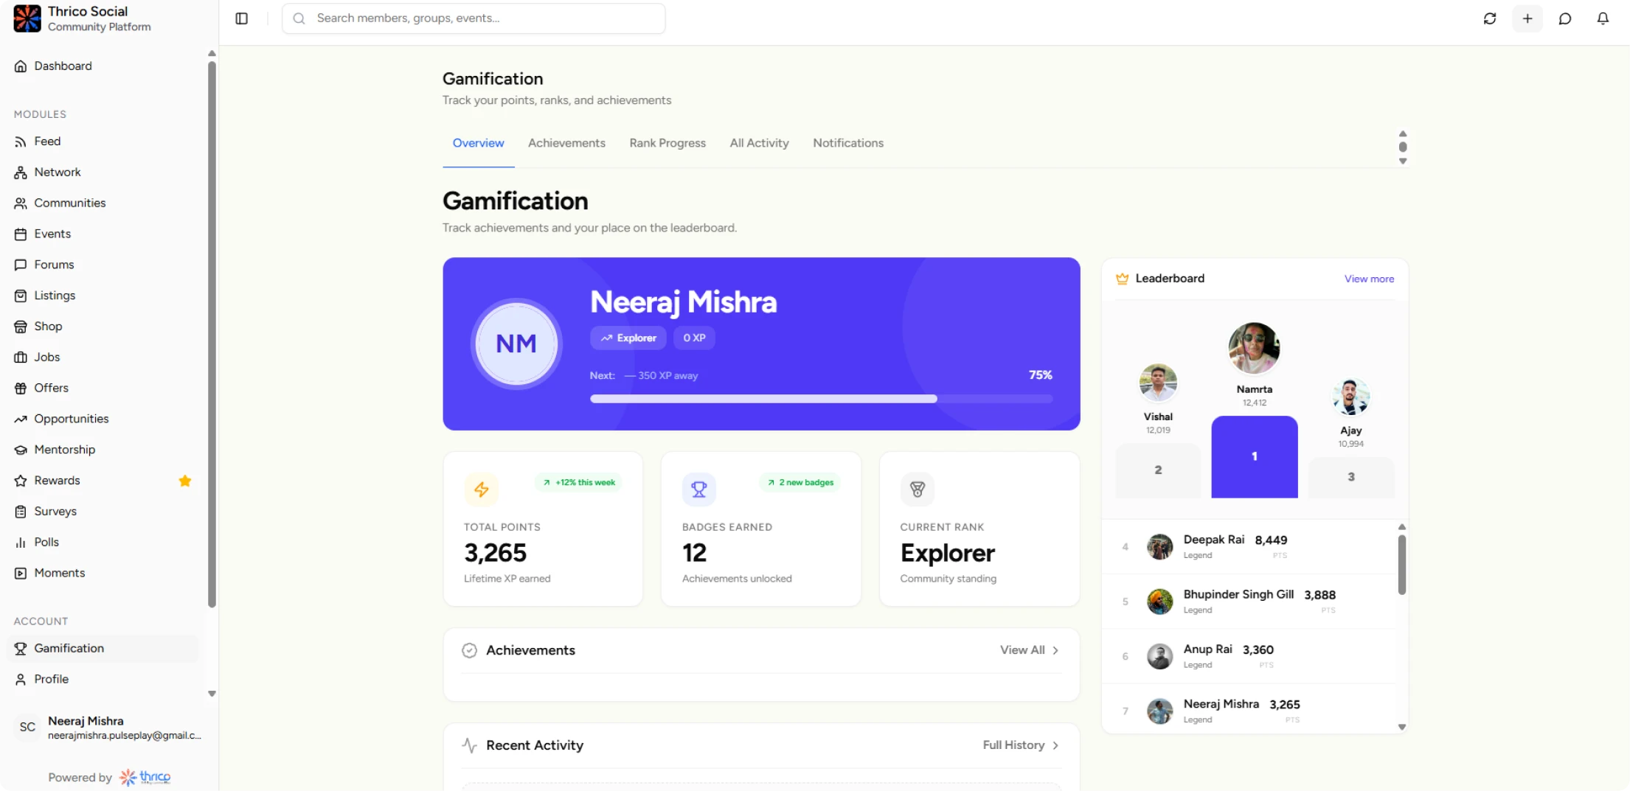Open the Neeraj Mishra account footer
This screenshot has width=1630, height=791.
click(107, 728)
